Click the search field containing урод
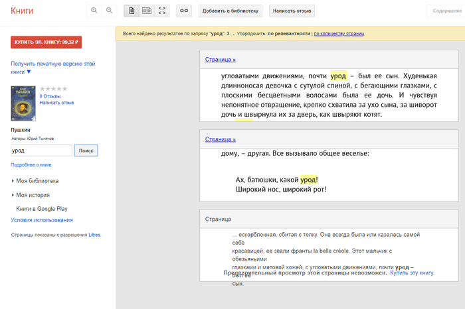The width and height of the screenshot is (465, 309). coord(41,151)
